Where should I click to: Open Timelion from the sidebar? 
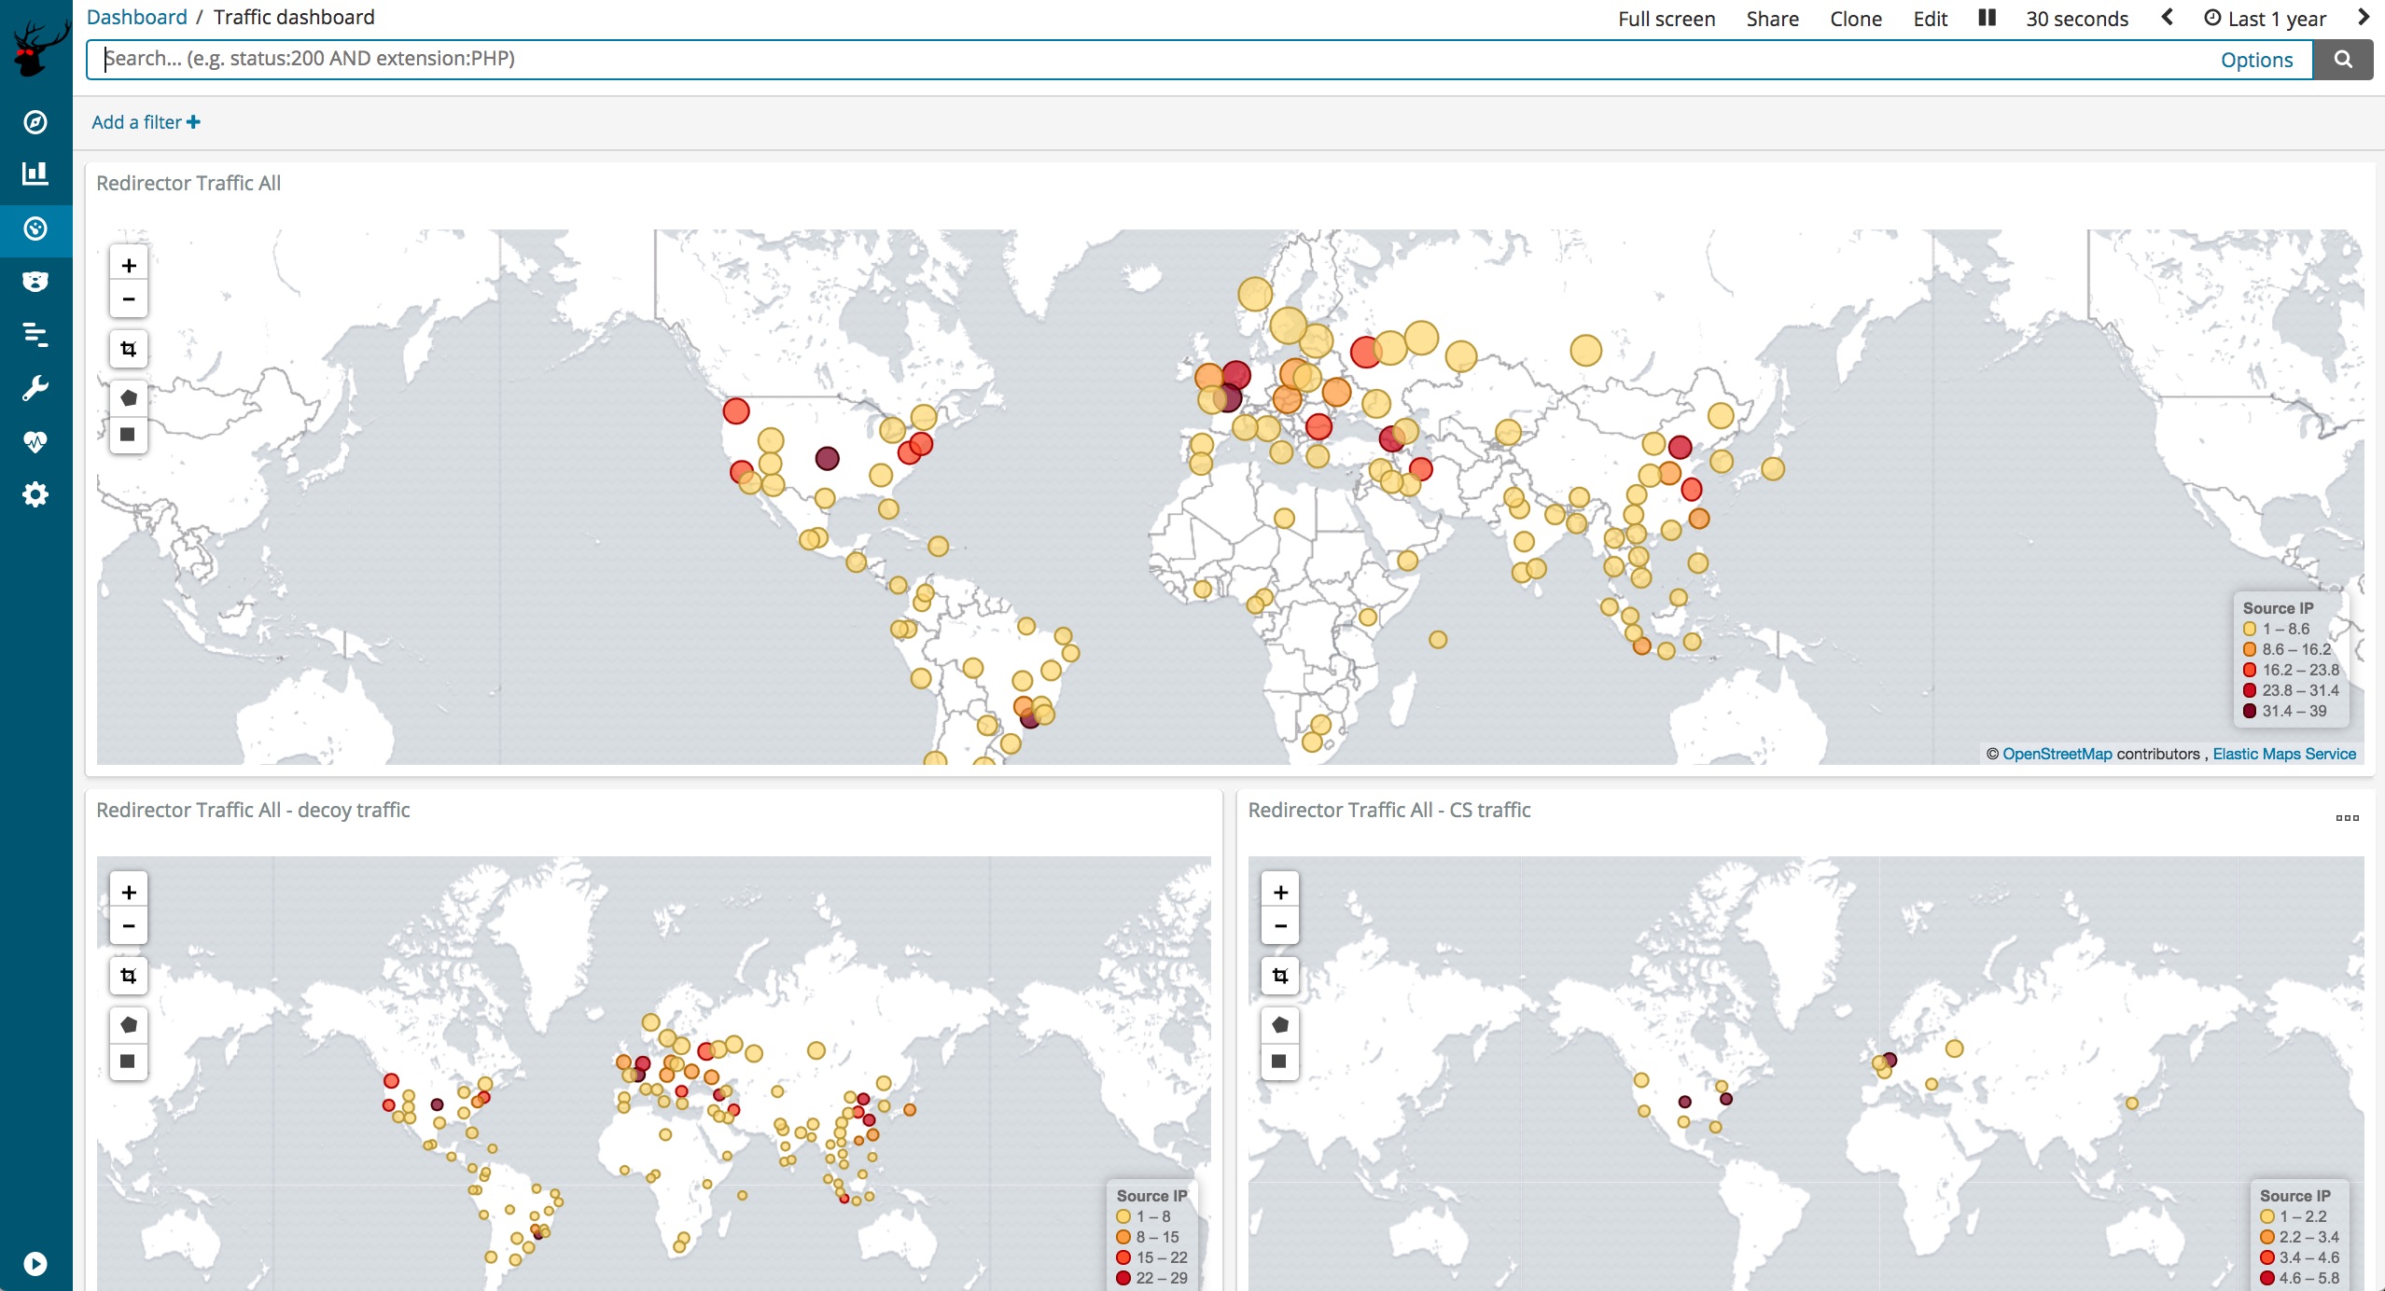coord(35,282)
